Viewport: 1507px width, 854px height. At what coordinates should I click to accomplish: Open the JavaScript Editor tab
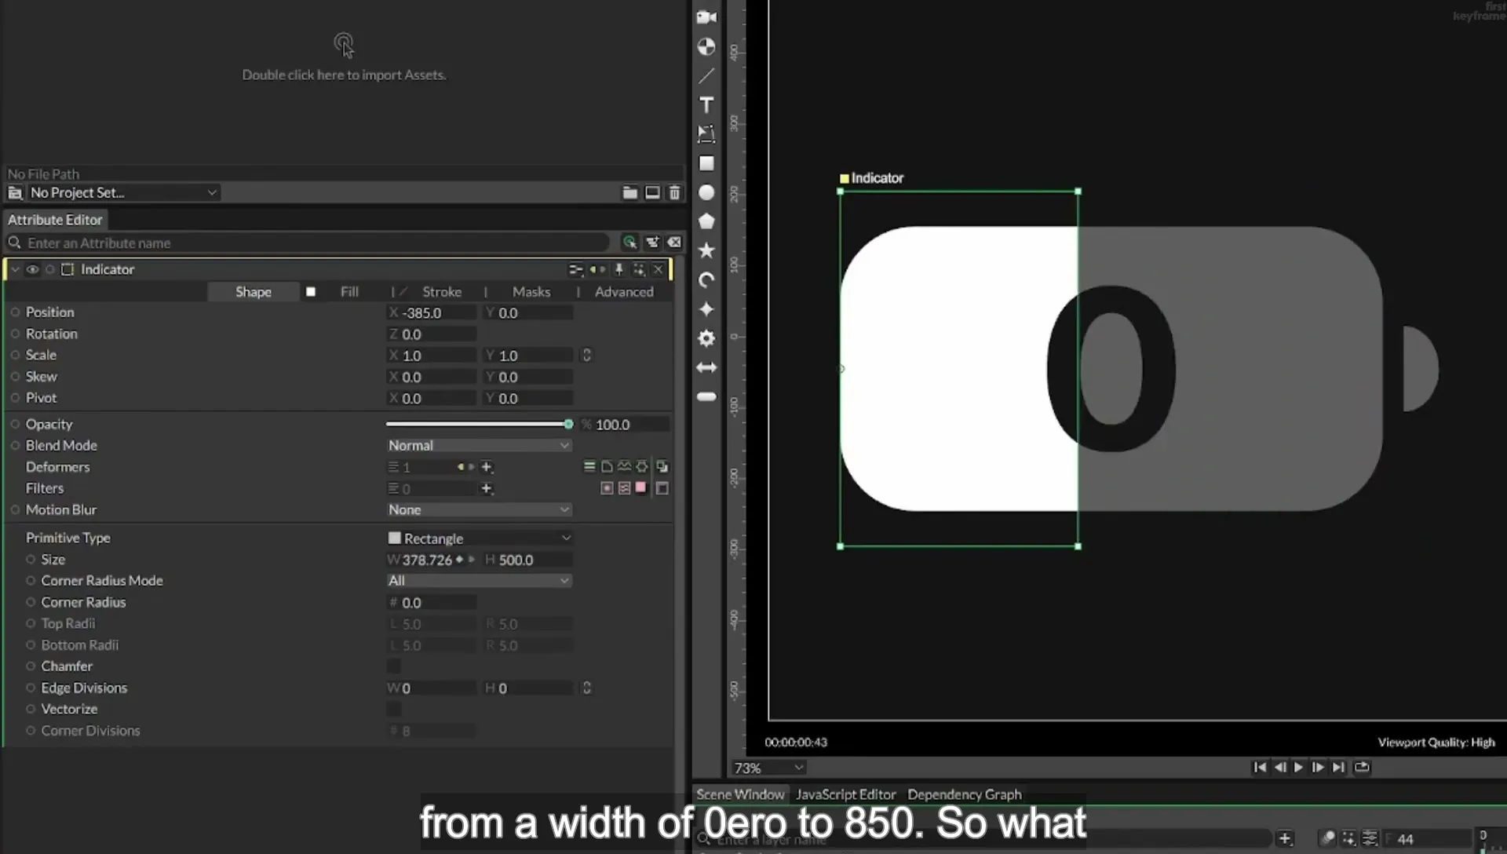(x=845, y=794)
